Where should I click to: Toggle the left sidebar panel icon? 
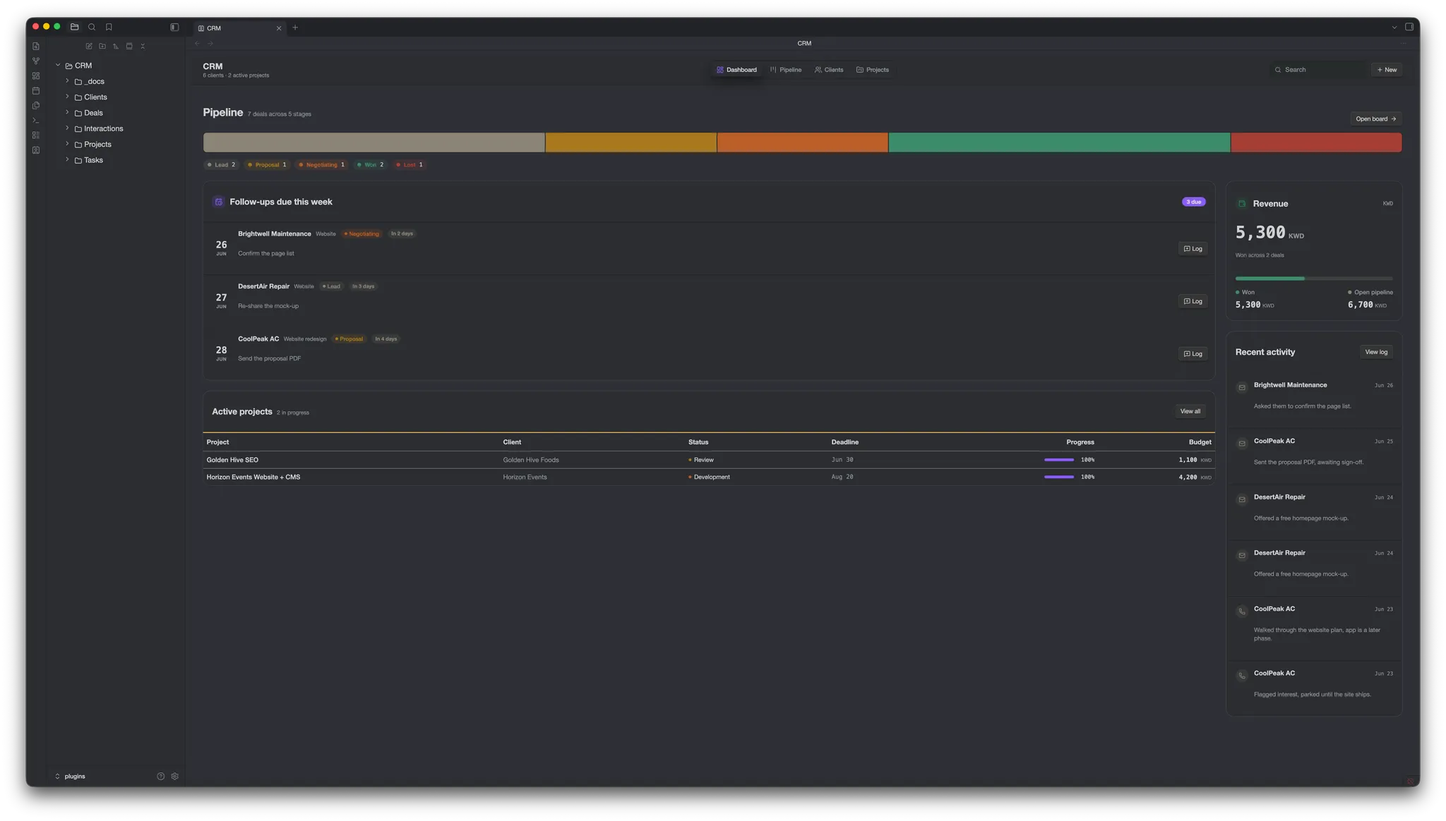[x=174, y=27]
